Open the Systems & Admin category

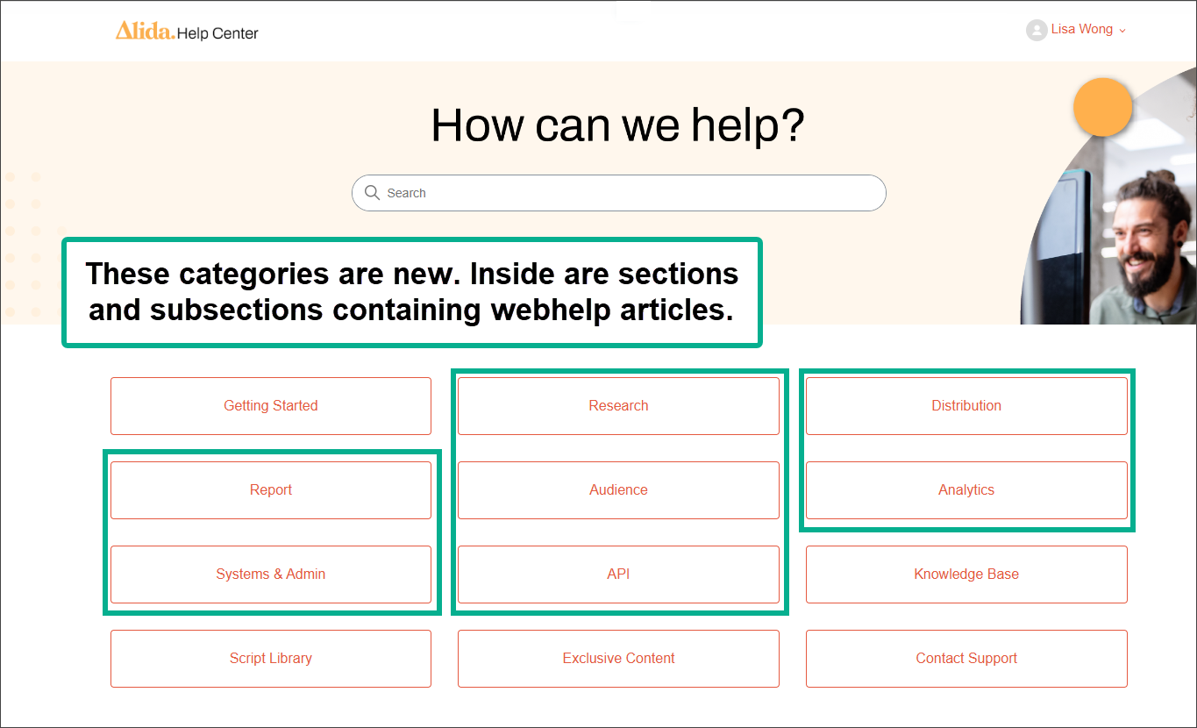271,575
